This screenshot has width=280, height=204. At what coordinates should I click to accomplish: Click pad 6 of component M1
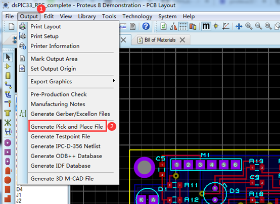[235, 165]
